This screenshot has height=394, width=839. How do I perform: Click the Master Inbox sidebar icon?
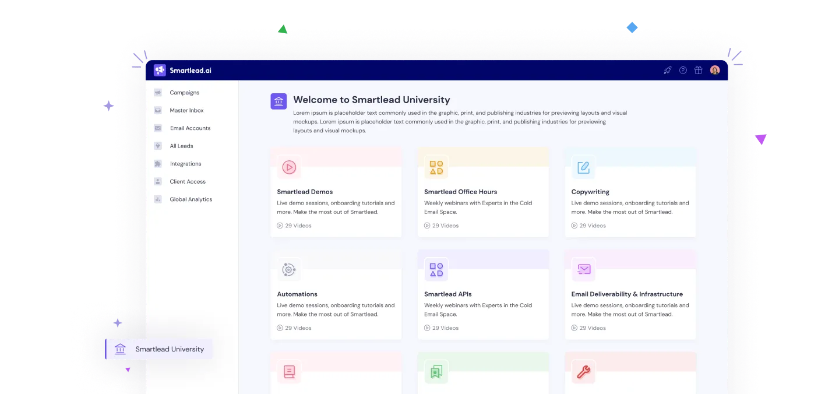point(158,110)
